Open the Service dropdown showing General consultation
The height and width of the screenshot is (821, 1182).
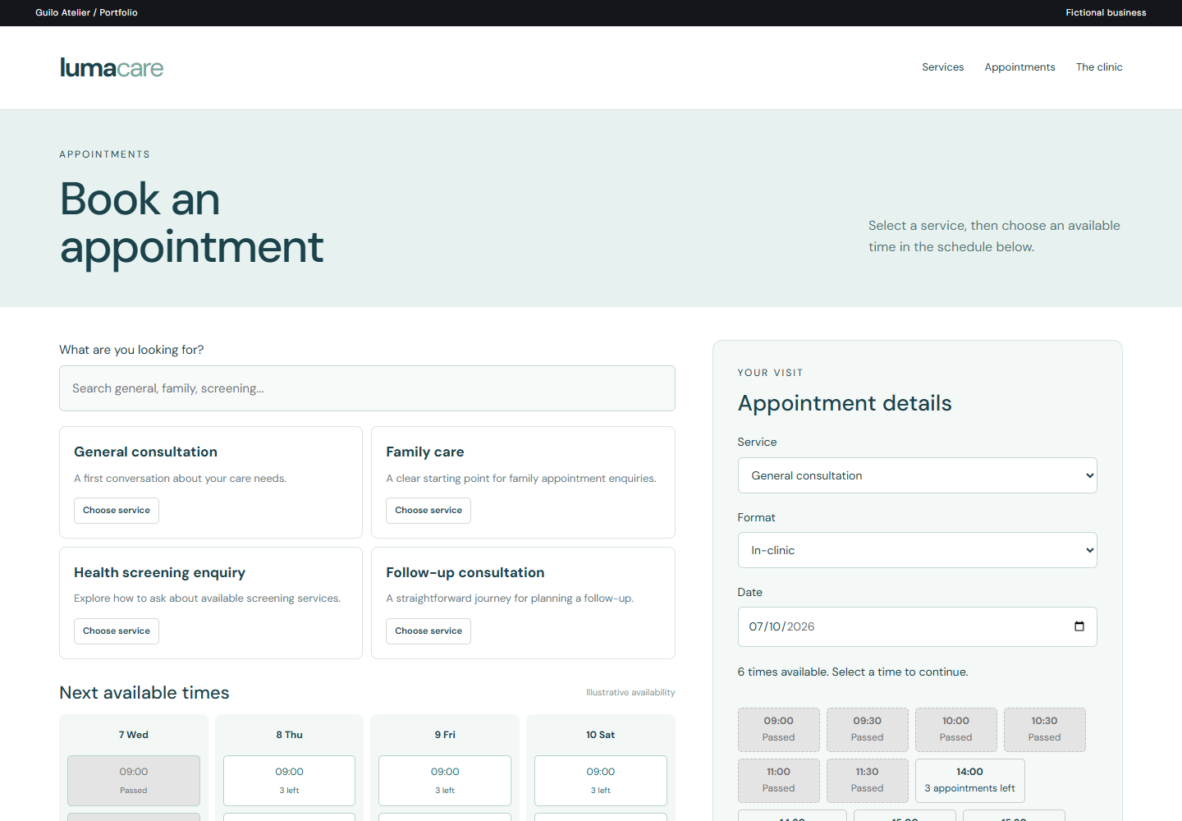[x=917, y=475]
